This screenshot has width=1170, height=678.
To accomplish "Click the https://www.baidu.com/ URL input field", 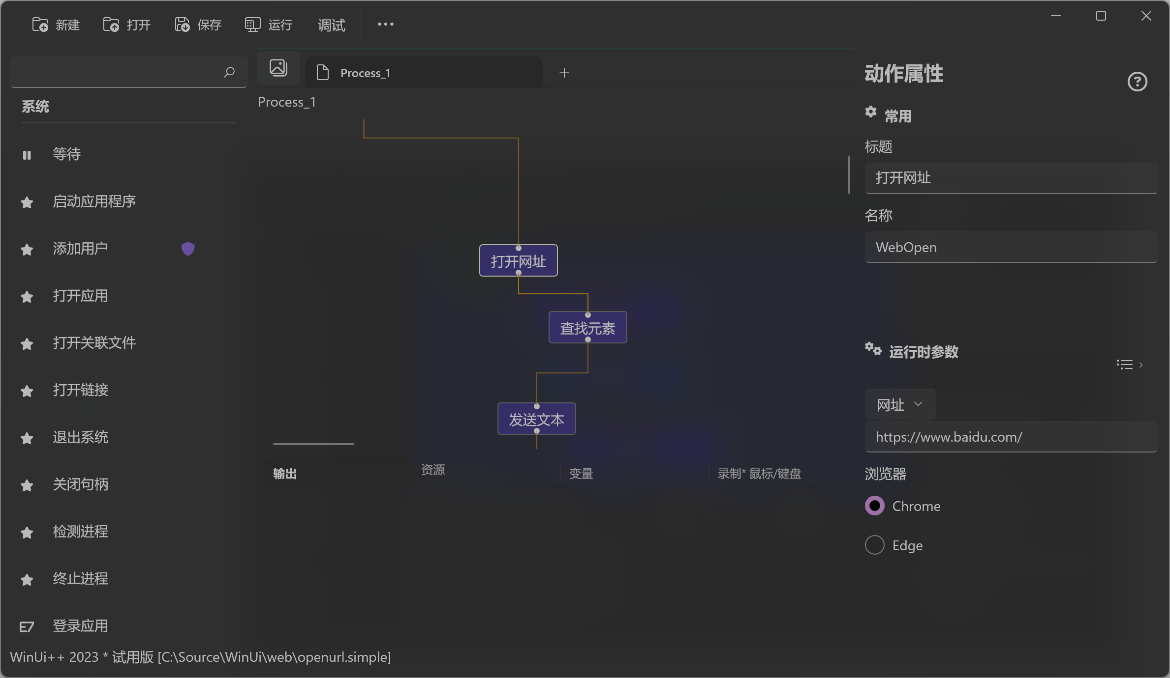I will [x=1011, y=437].
